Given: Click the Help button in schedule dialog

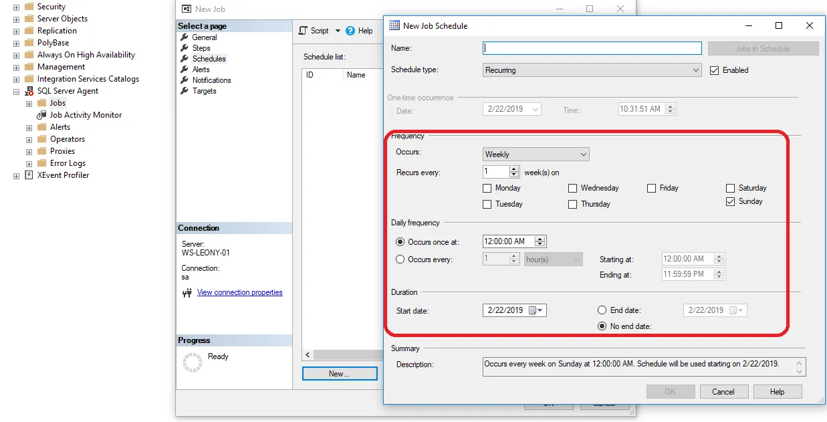Looking at the screenshot, I should tap(777, 392).
